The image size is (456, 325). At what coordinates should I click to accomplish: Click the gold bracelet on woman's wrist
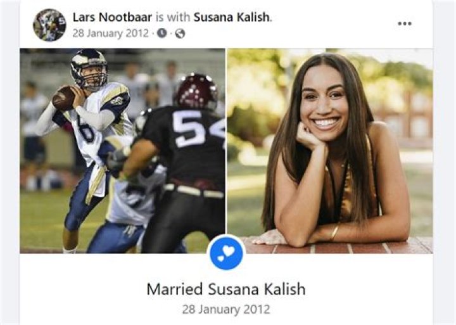tap(334, 232)
